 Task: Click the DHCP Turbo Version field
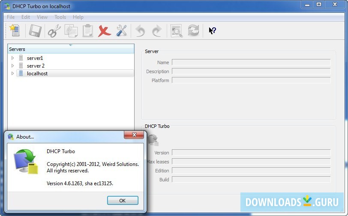(251, 153)
